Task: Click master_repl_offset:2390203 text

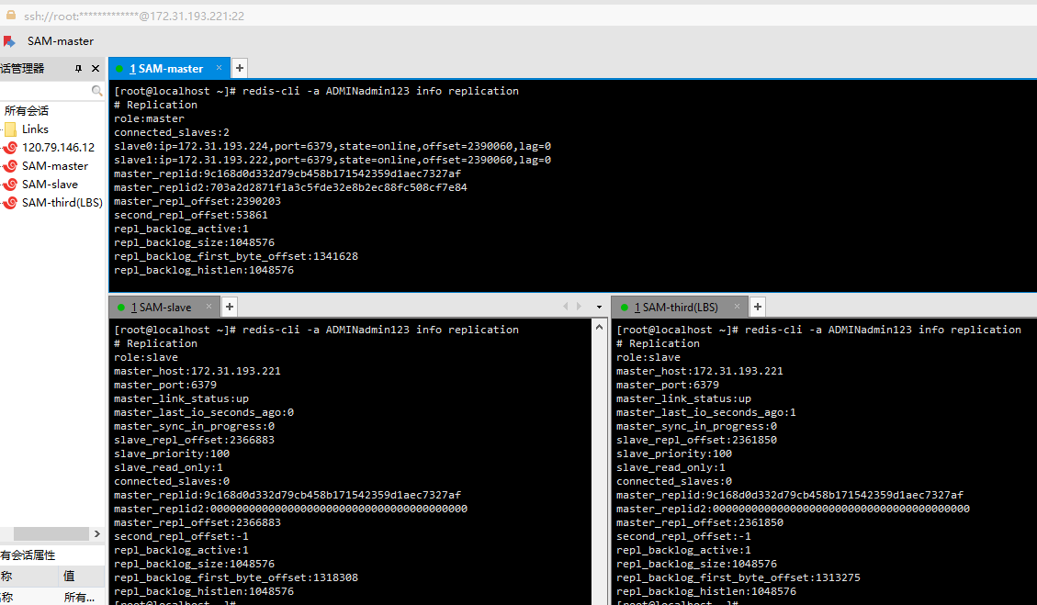Action: (x=197, y=201)
